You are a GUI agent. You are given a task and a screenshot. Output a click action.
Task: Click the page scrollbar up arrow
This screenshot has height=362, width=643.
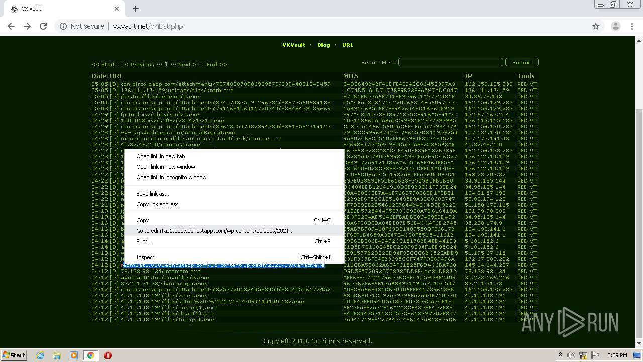(x=639, y=40)
